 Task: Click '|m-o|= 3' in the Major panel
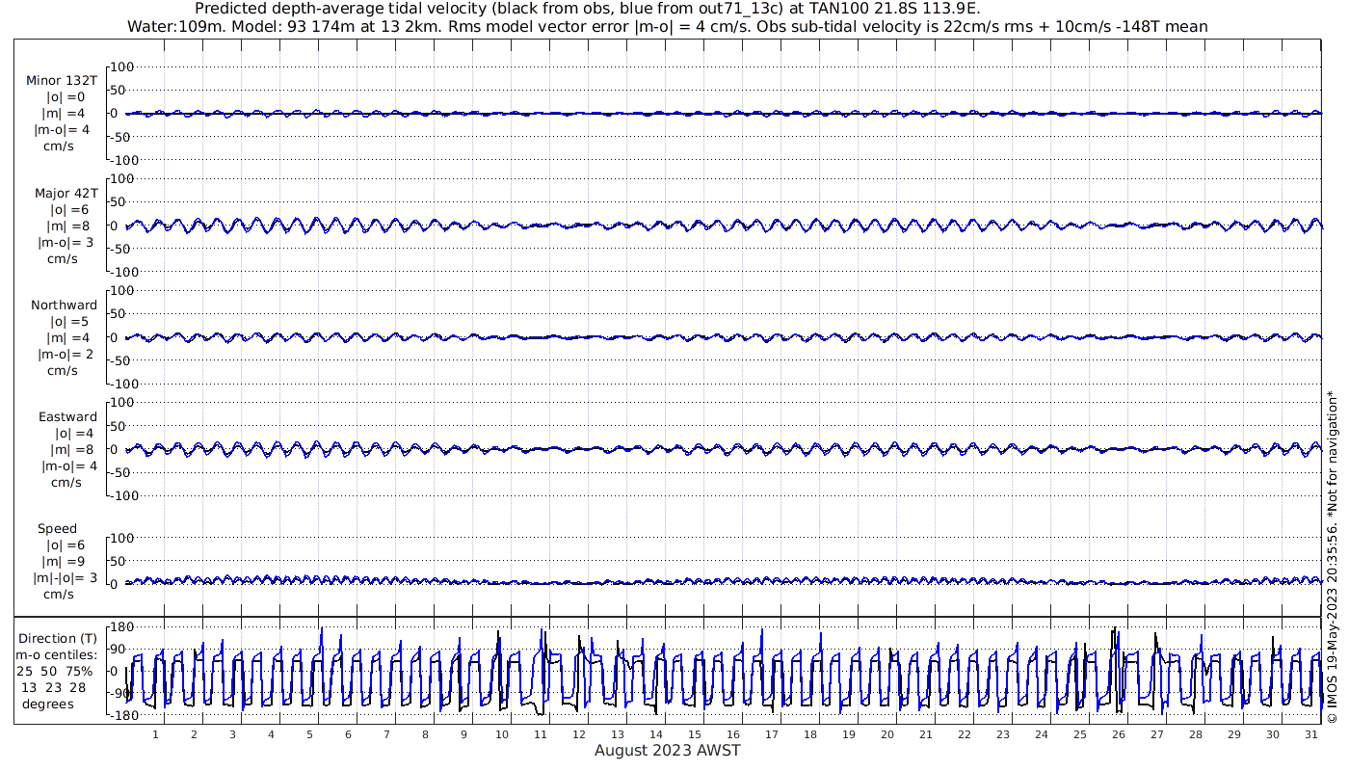pos(66,242)
